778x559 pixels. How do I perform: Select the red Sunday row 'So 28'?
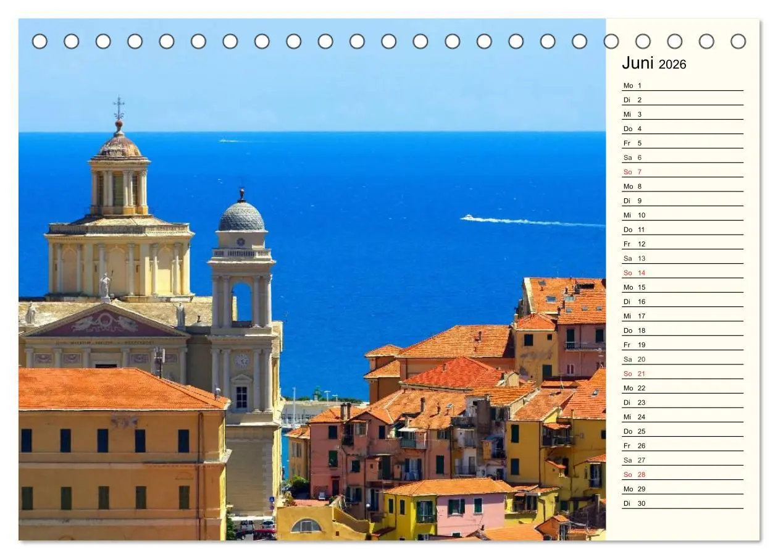[682, 474]
